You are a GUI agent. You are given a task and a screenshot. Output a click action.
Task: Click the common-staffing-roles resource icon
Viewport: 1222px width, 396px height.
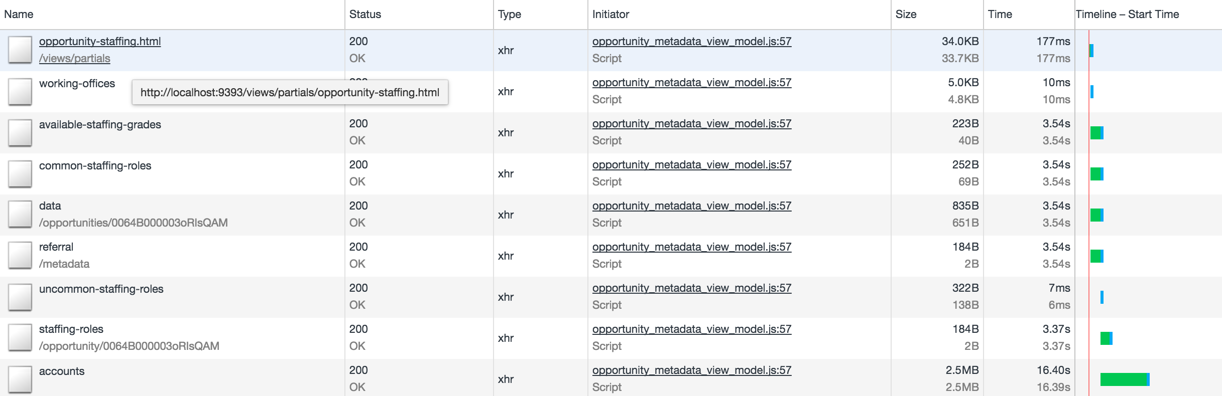[20, 173]
